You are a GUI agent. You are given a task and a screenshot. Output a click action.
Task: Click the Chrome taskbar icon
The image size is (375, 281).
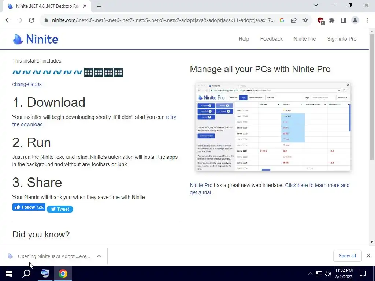(x=63, y=274)
